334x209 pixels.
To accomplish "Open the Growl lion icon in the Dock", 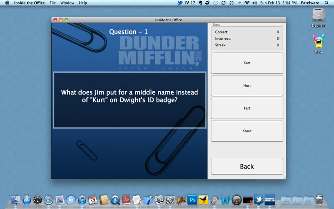I will coord(181,200).
